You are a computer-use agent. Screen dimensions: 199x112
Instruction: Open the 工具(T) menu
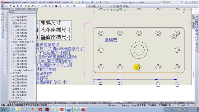pos(50,2)
